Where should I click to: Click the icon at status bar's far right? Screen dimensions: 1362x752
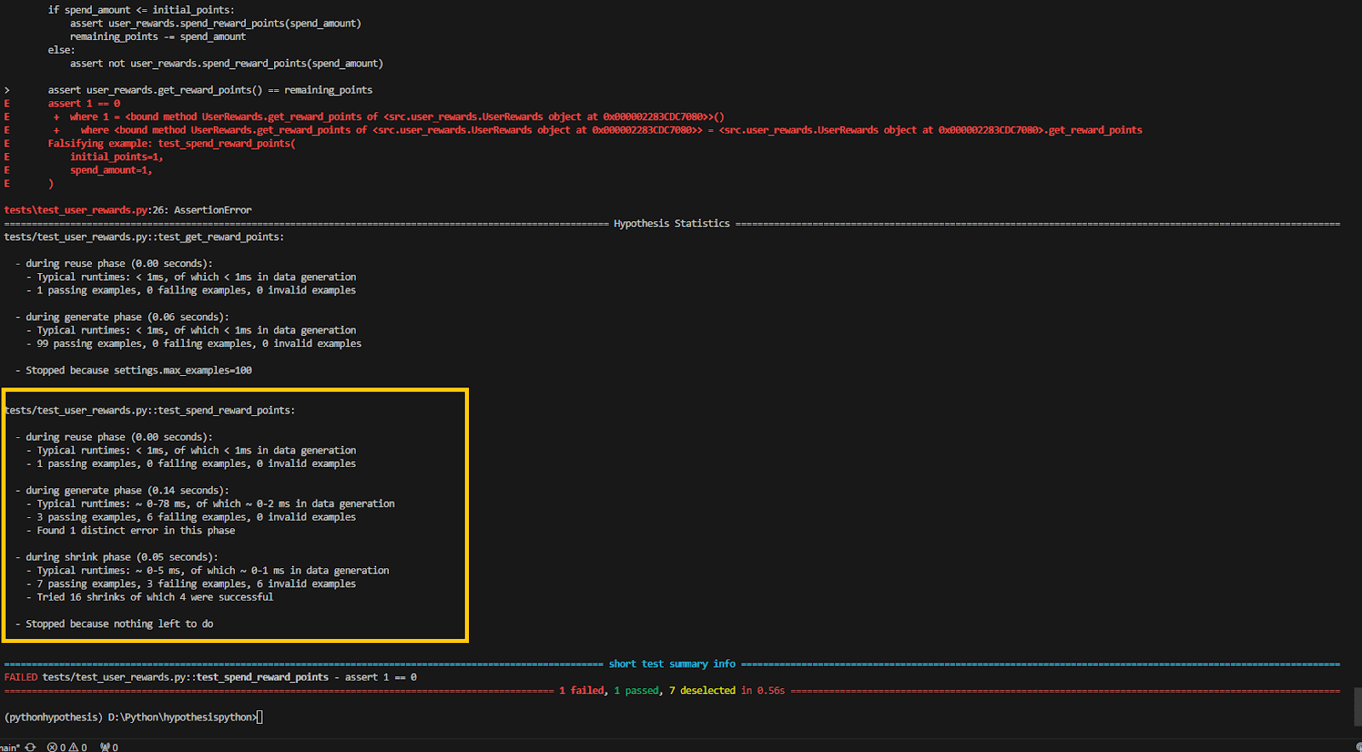point(1358,747)
